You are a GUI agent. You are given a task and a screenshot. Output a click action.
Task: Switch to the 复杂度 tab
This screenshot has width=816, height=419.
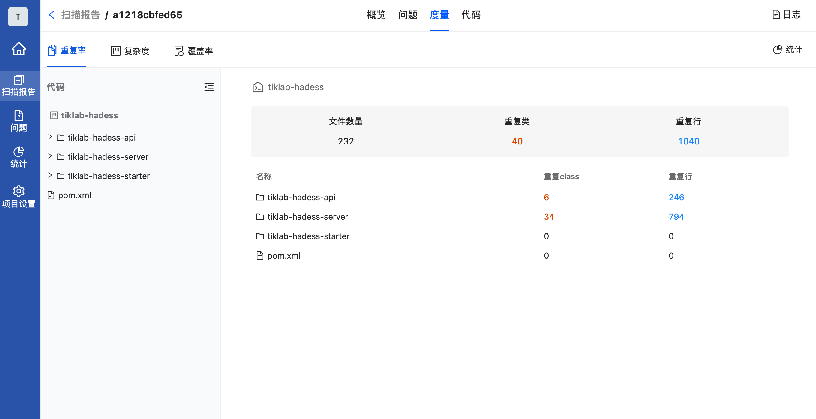point(130,51)
